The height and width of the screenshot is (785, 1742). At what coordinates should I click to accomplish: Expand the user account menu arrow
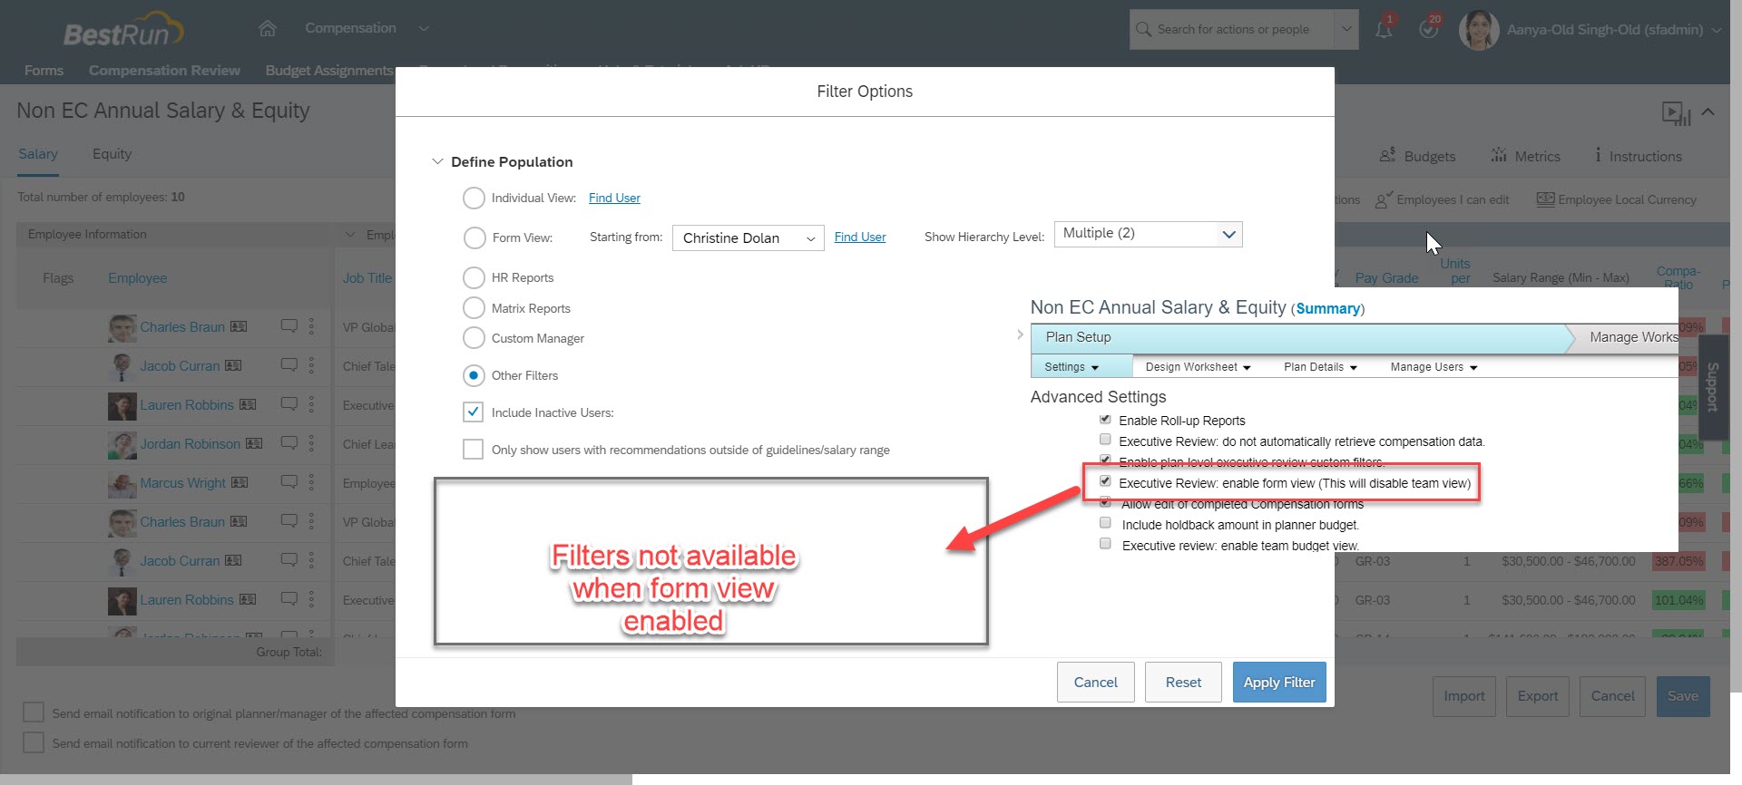1717,30
